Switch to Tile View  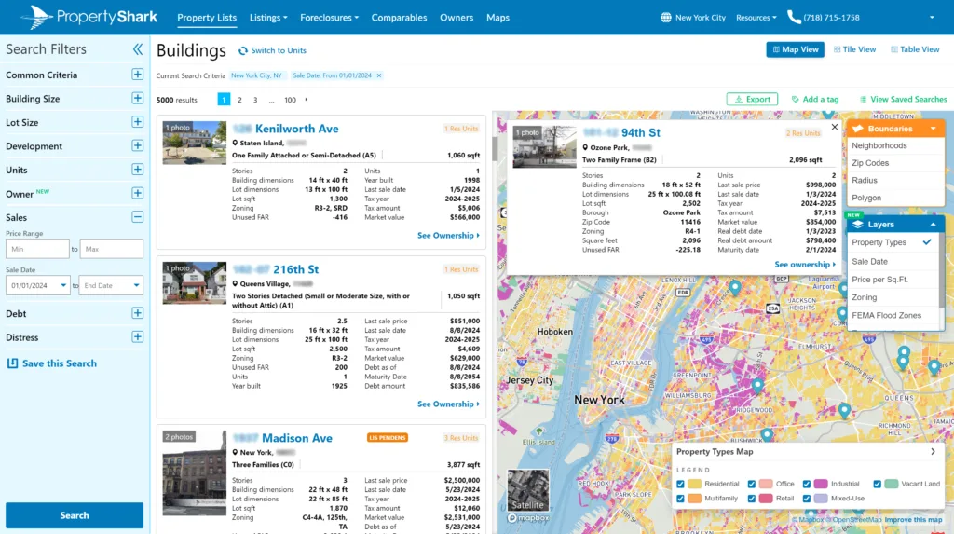point(854,49)
